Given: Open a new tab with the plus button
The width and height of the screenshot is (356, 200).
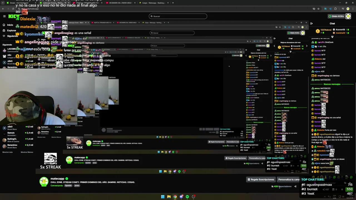Looking at the screenshot, I should click(x=173, y=3).
